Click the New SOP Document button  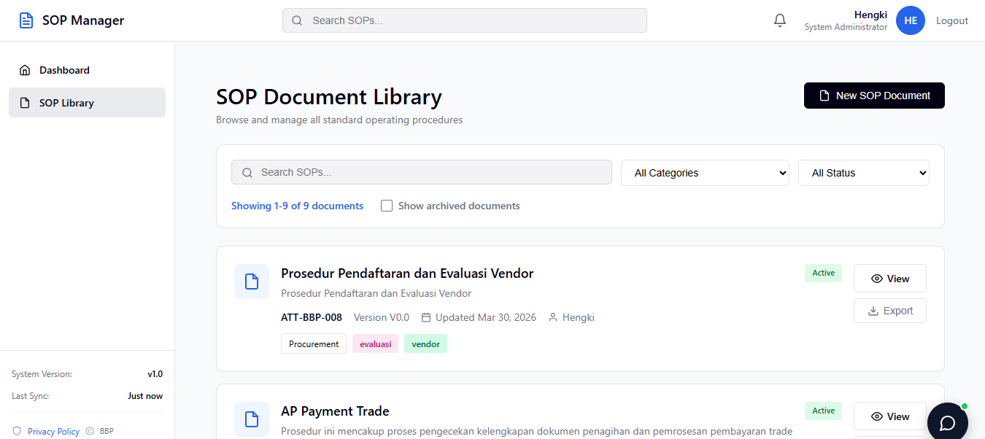point(874,96)
